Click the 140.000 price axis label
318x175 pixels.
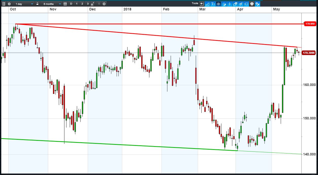[309, 154]
